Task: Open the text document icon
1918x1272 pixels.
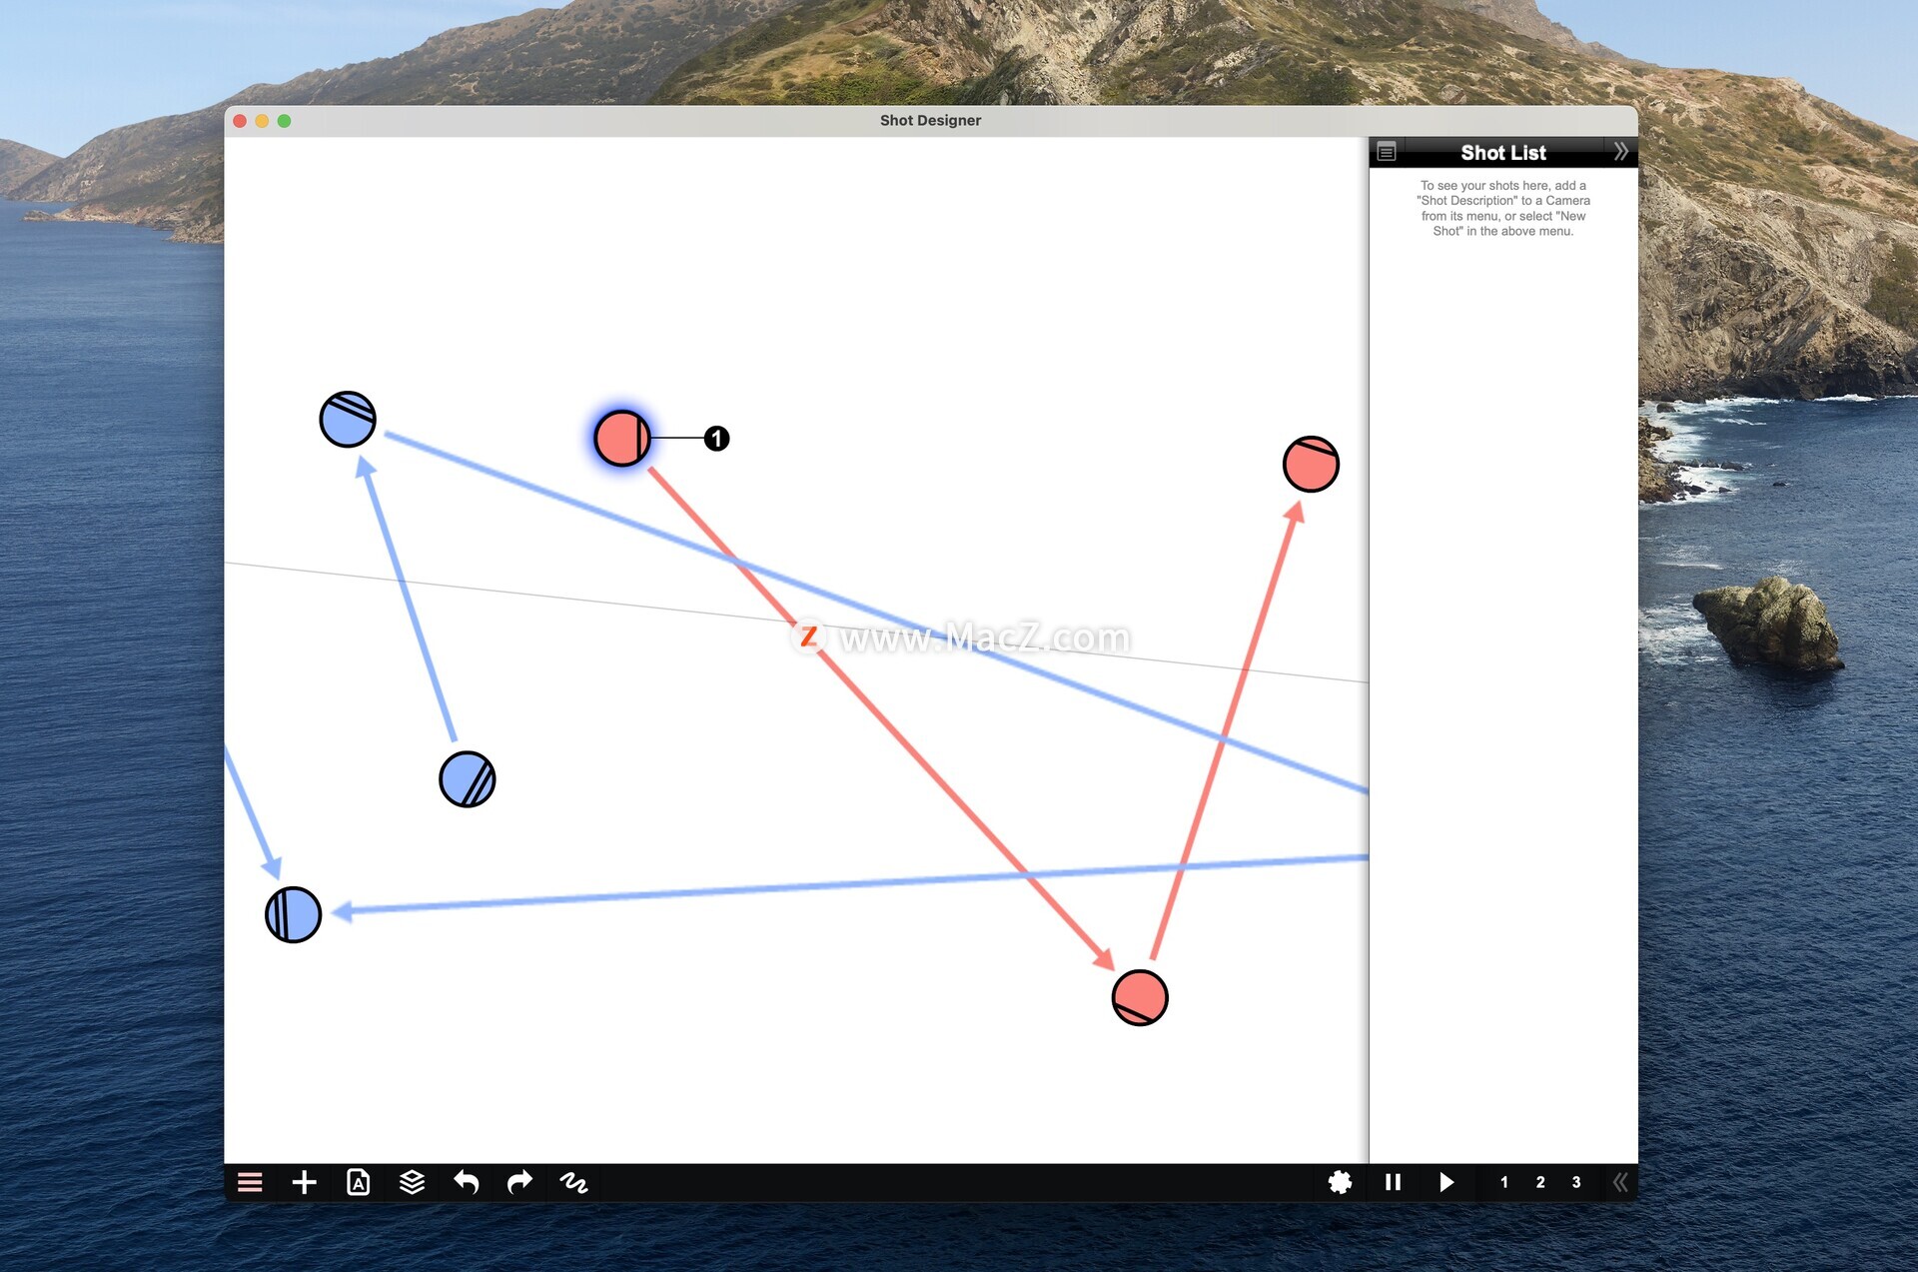Action: click(358, 1182)
